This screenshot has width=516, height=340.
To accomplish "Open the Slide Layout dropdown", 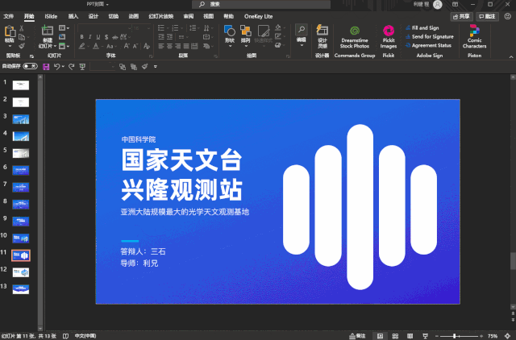I will 64,28.
